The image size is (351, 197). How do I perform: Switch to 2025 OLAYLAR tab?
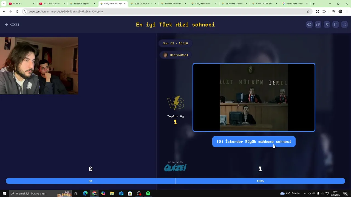143,4
